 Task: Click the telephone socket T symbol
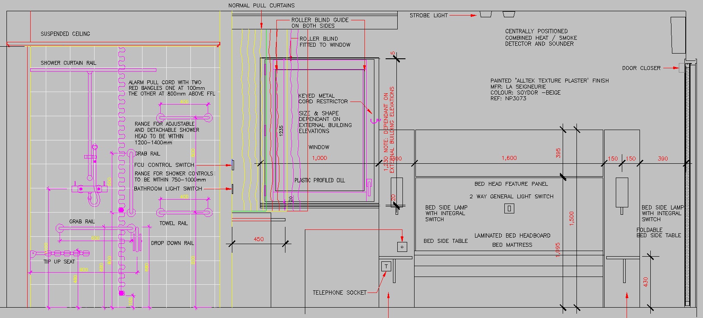point(386,267)
